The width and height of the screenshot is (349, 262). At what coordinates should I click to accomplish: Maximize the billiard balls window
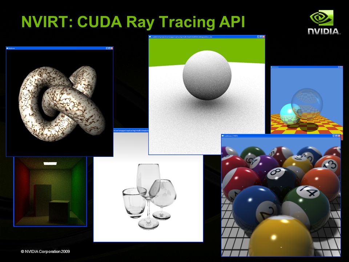(x=337, y=136)
